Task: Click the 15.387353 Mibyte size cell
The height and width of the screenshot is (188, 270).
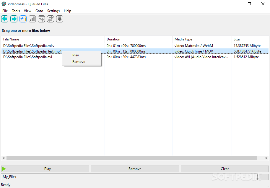Action: (x=247, y=46)
